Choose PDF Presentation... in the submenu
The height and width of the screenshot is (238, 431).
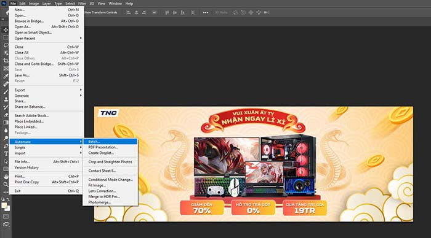tap(110, 147)
